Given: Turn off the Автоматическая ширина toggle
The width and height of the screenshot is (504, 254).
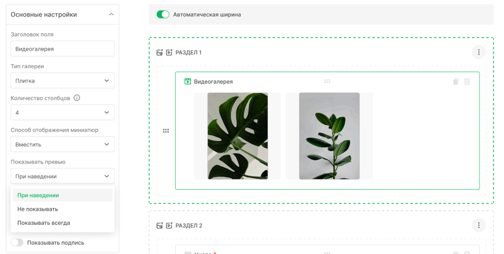Looking at the screenshot, I should 163,15.
